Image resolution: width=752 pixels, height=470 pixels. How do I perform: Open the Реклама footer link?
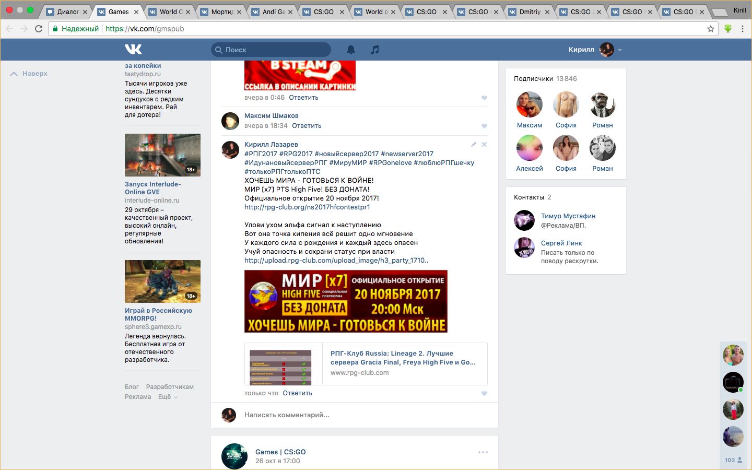click(x=138, y=397)
